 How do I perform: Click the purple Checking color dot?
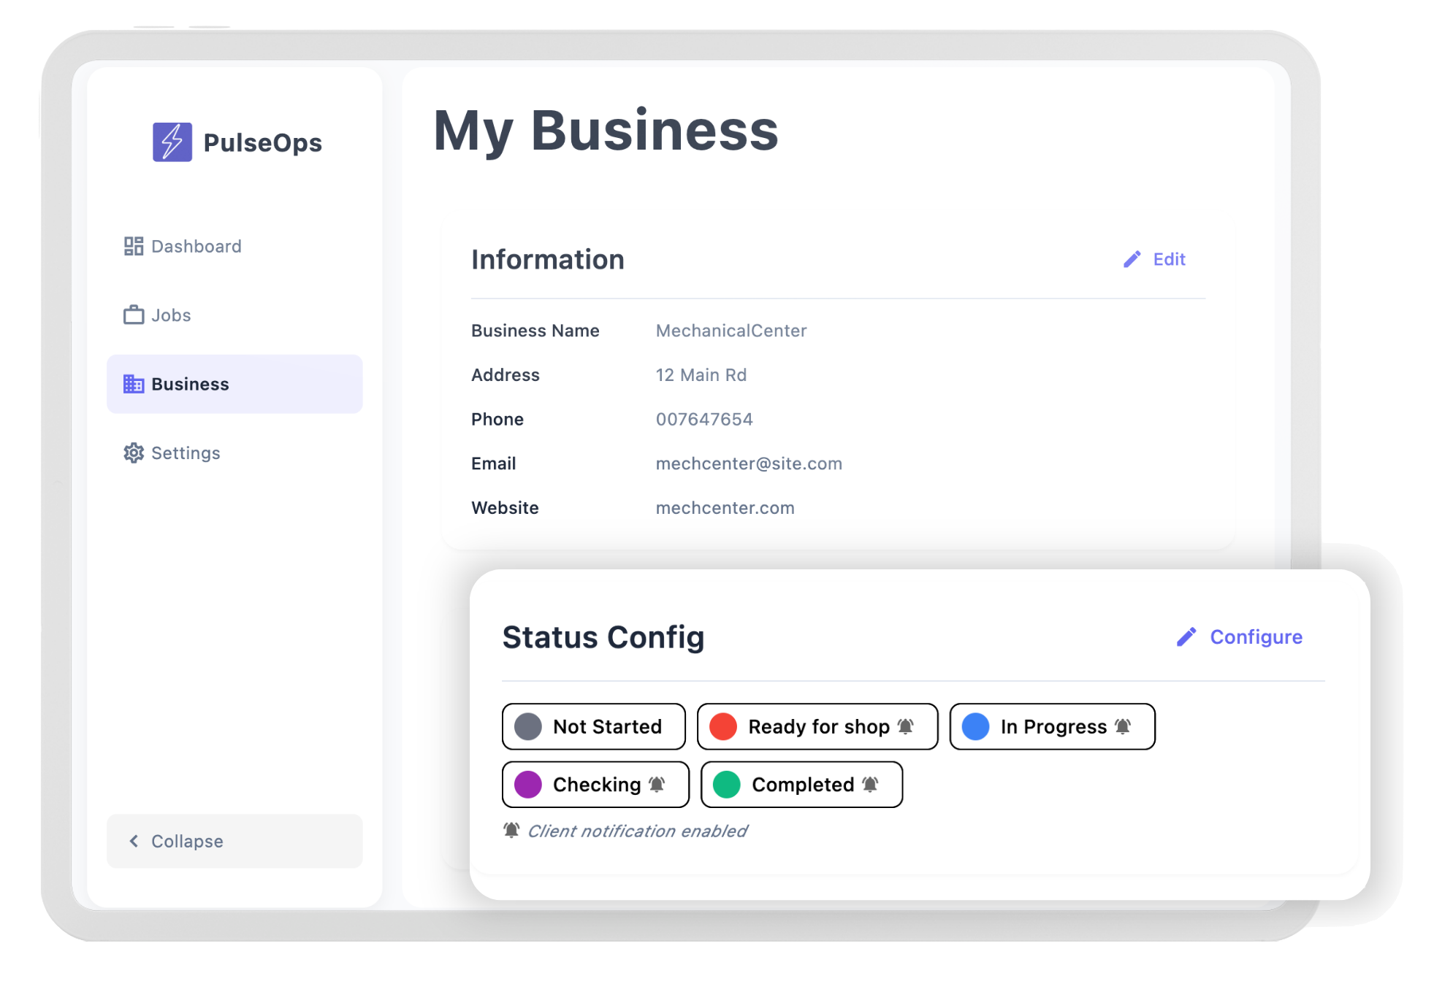pos(527,784)
